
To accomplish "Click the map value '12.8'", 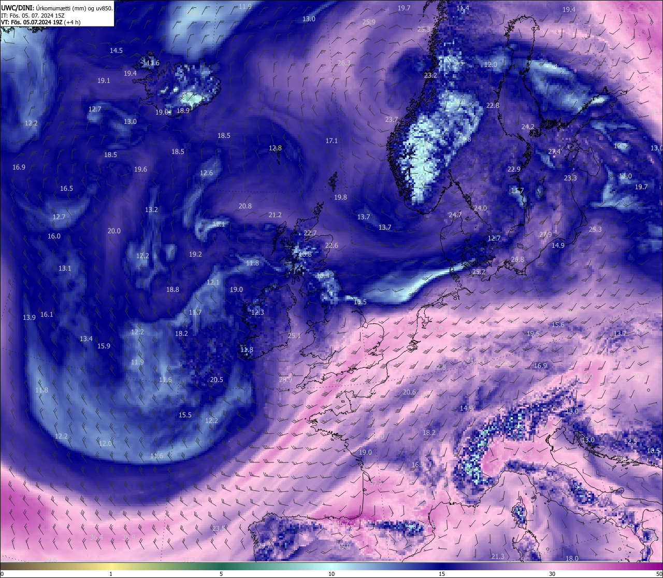I will click(x=275, y=148).
